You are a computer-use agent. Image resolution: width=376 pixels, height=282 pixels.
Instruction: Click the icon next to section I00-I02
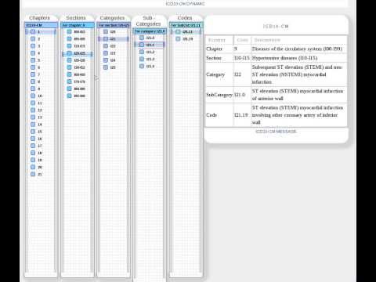click(69, 31)
